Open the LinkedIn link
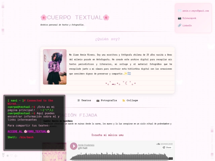 coord(187,25)
